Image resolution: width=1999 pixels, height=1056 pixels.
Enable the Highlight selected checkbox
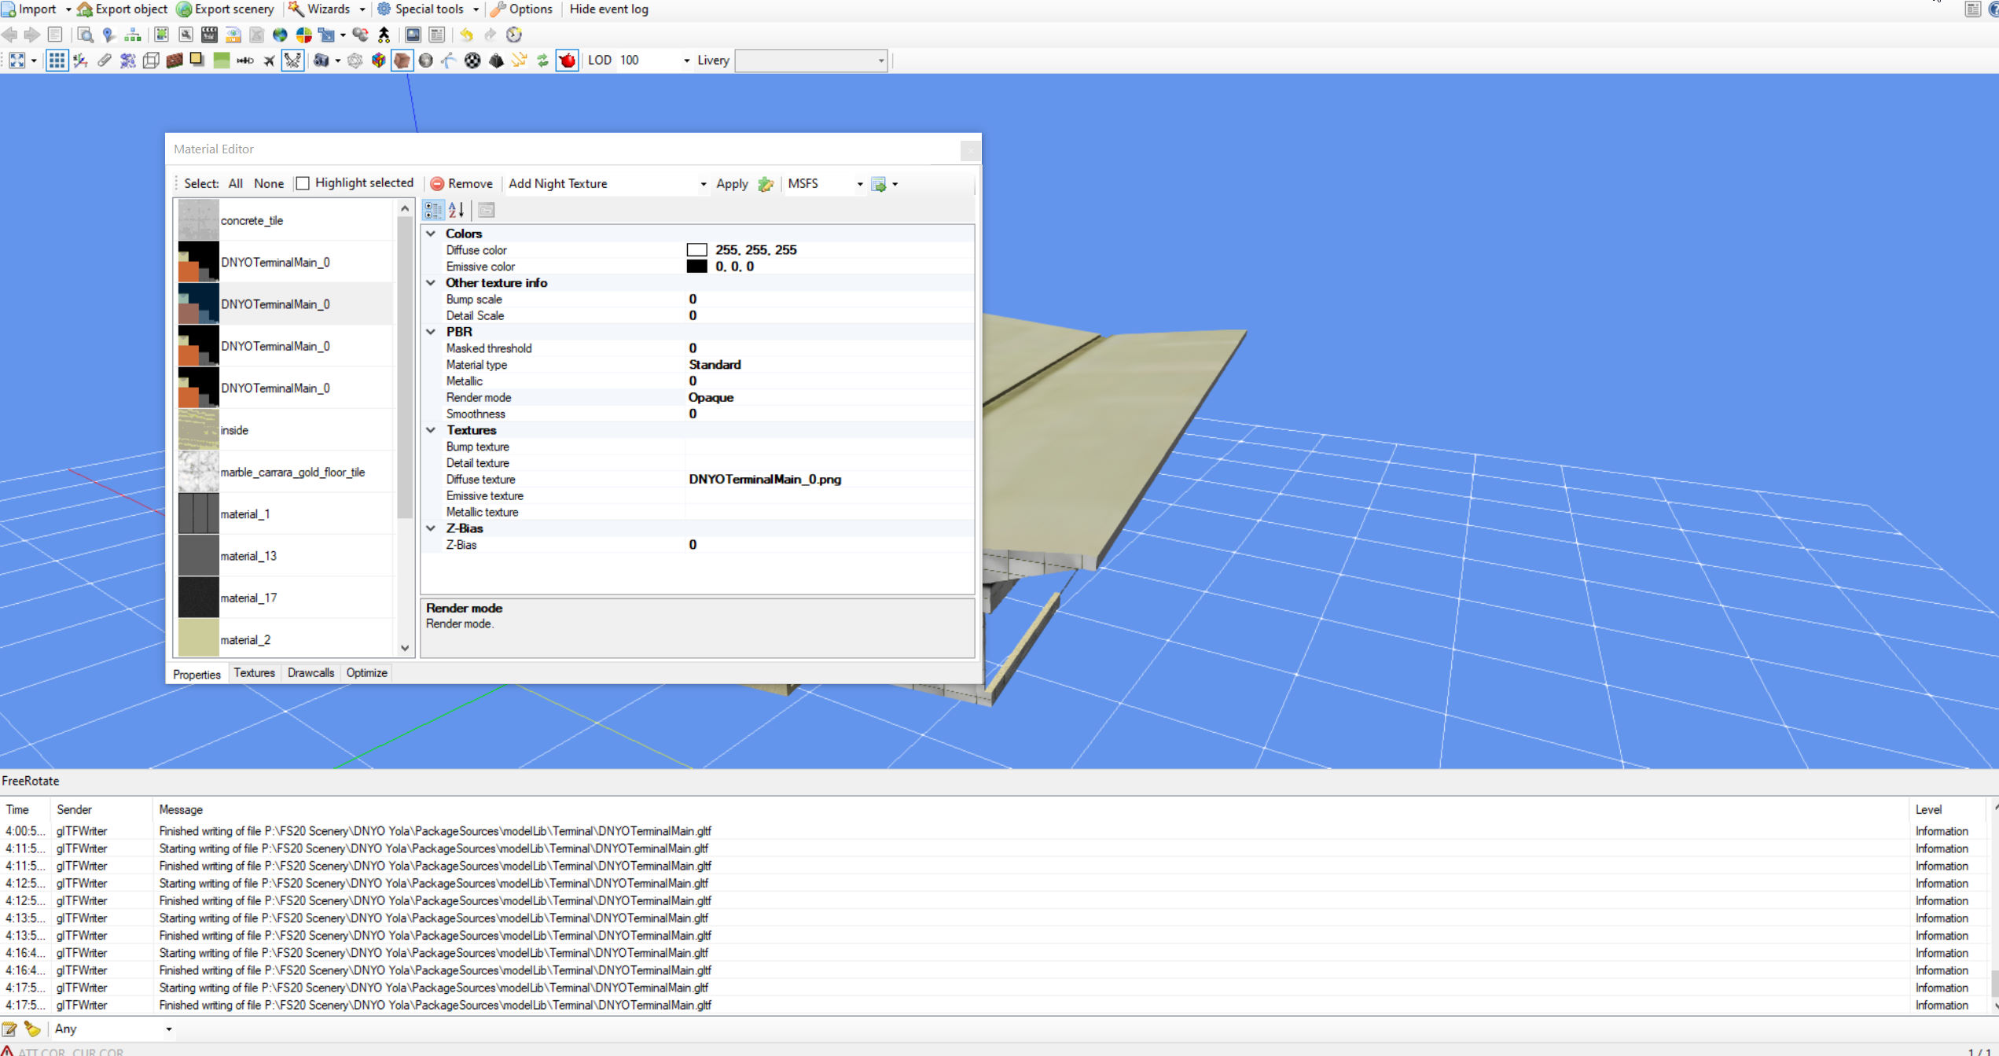click(303, 183)
